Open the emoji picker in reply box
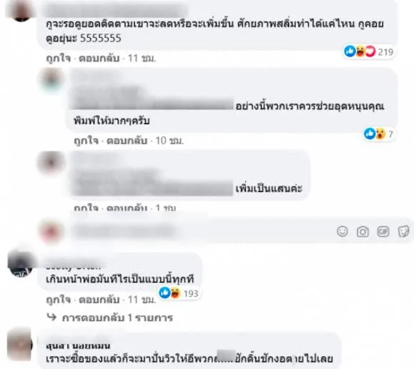This screenshot has width=414, height=369. point(342,232)
